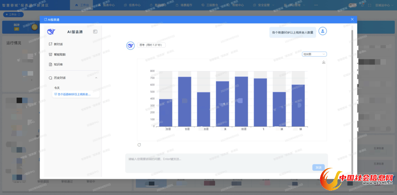Collapse the sidebar using the panel icon
The width and height of the screenshot is (397, 195).
pyautogui.click(x=95, y=32)
